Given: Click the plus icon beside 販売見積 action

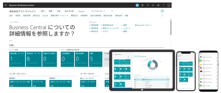Looking at the screenshot, I should [90, 25].
